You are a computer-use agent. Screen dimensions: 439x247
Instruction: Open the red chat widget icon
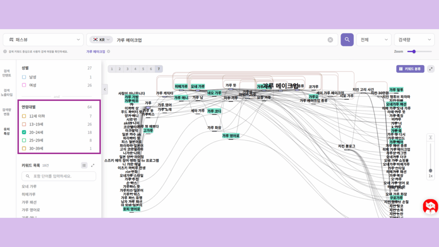tap(430, 206)
